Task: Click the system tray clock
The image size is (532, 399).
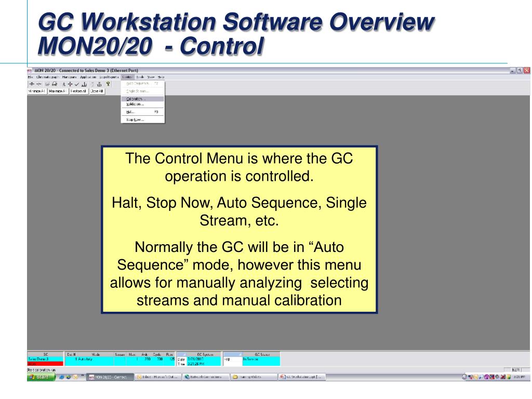Action: tap(519, 377)
